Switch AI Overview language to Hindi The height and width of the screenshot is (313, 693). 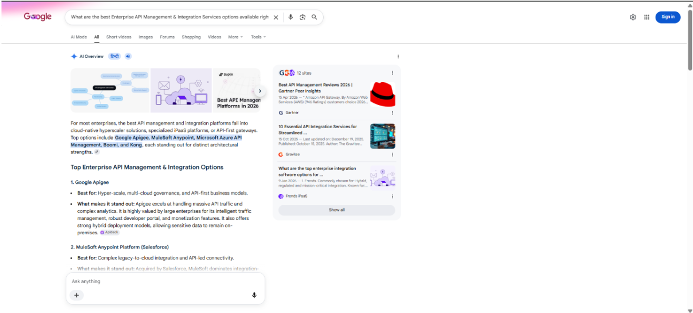[114, 56]
